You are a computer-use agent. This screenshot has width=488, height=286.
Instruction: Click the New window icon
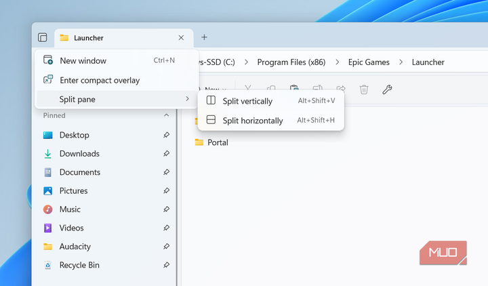[x=48, y=60]
